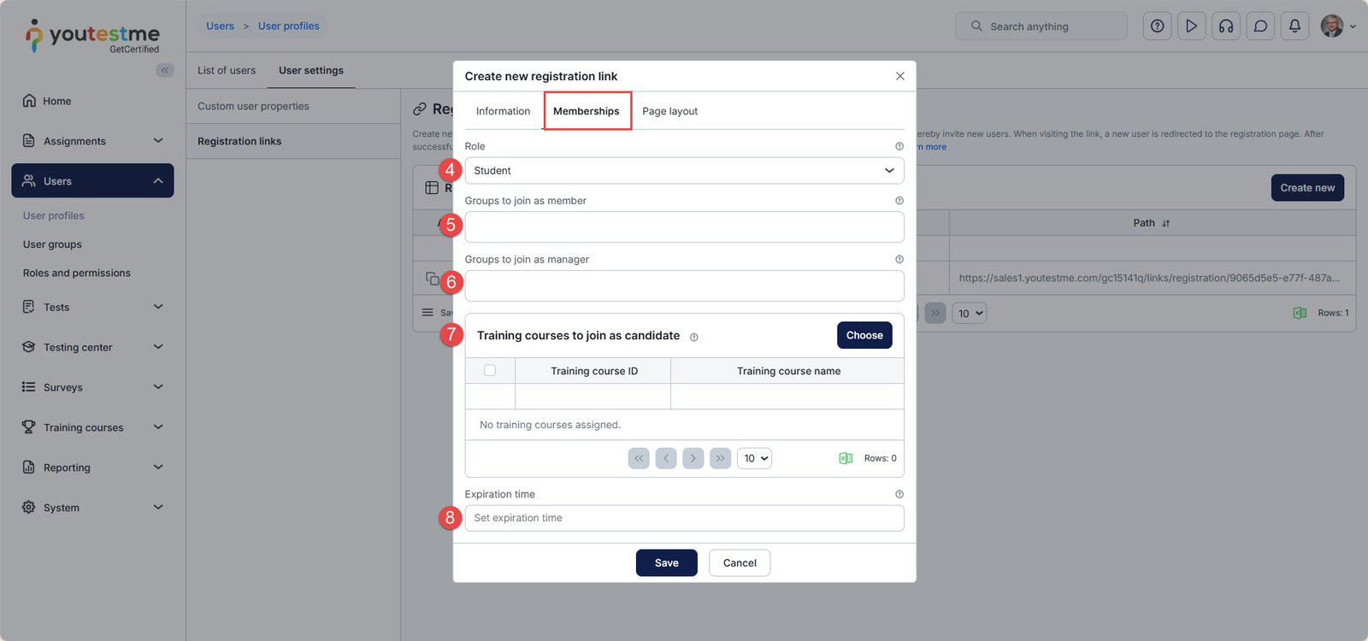This screenshot has height=641, width=1368.
Task: Open the headset support icon
Action: point(1226,26)
